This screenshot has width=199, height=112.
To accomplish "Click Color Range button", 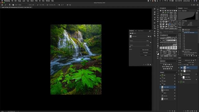I will point(146,53).
